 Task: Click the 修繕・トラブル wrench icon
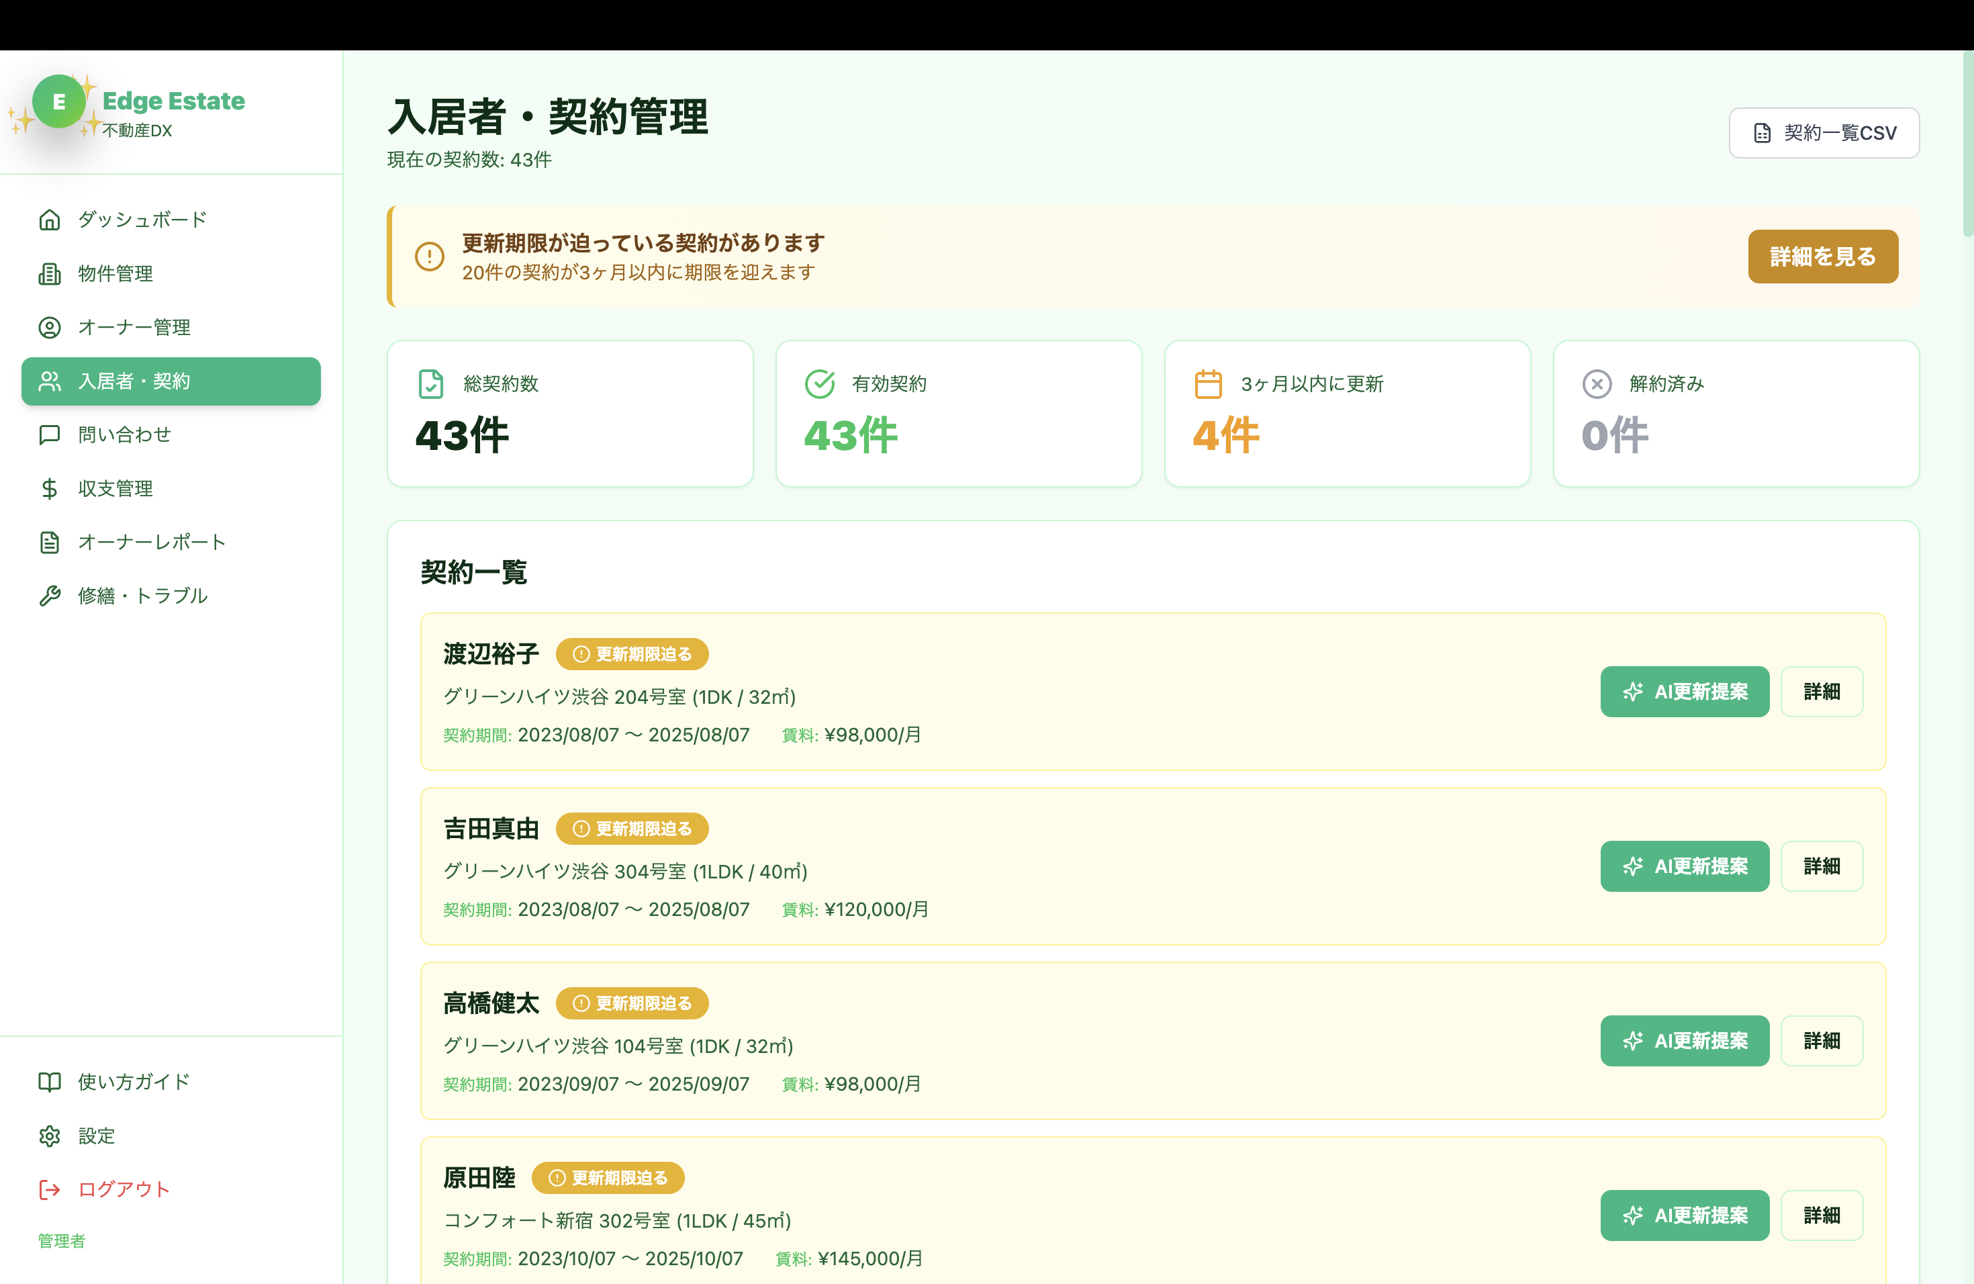tap(50, 596)
